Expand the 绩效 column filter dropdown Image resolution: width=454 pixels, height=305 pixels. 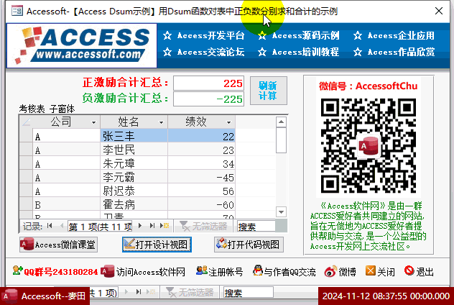[x=228, y=122]
